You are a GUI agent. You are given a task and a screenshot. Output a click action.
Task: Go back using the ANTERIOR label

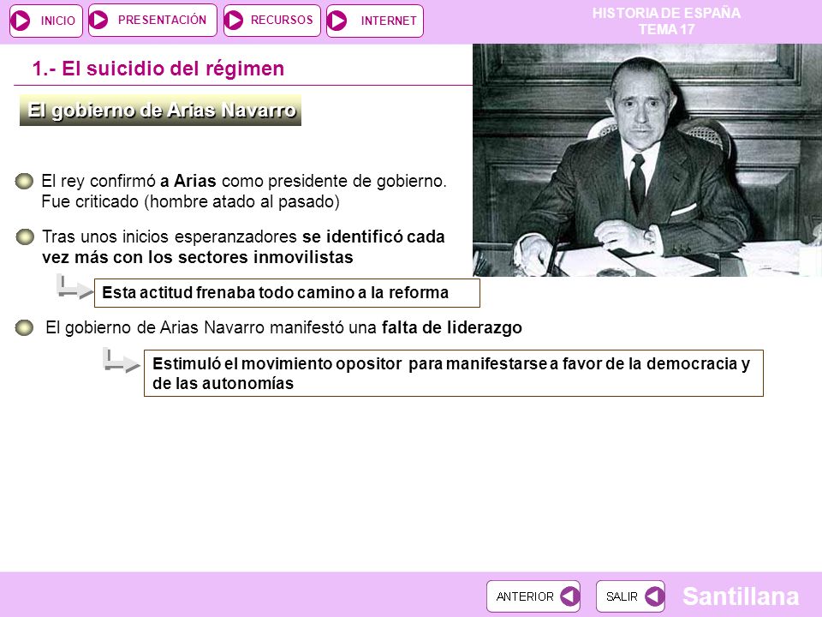click(525, 596)
